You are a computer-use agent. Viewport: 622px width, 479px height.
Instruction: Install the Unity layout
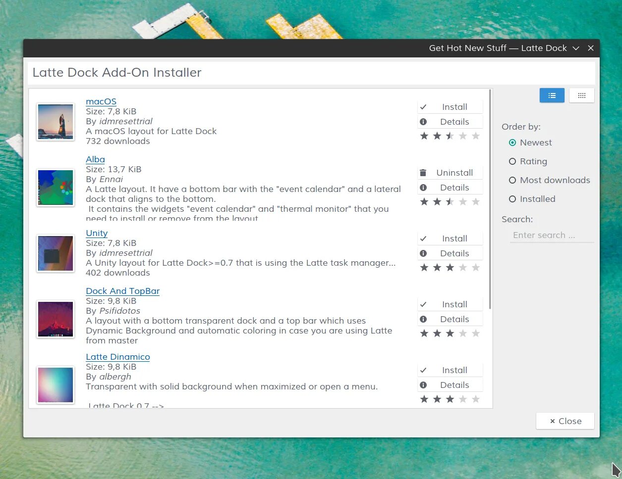450,239
